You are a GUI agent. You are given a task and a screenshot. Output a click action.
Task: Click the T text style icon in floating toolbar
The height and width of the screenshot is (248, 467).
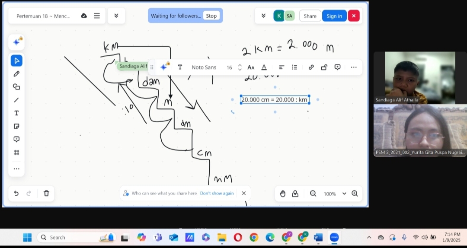180,67
